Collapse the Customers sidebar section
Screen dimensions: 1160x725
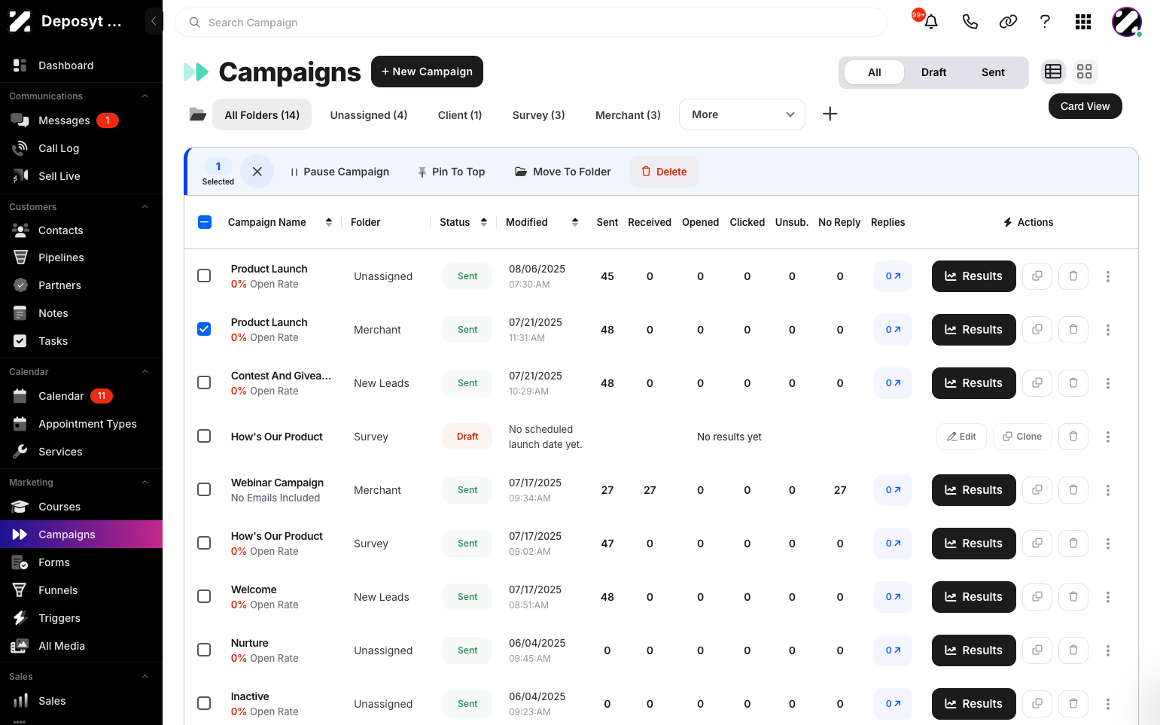pos(145,207)
